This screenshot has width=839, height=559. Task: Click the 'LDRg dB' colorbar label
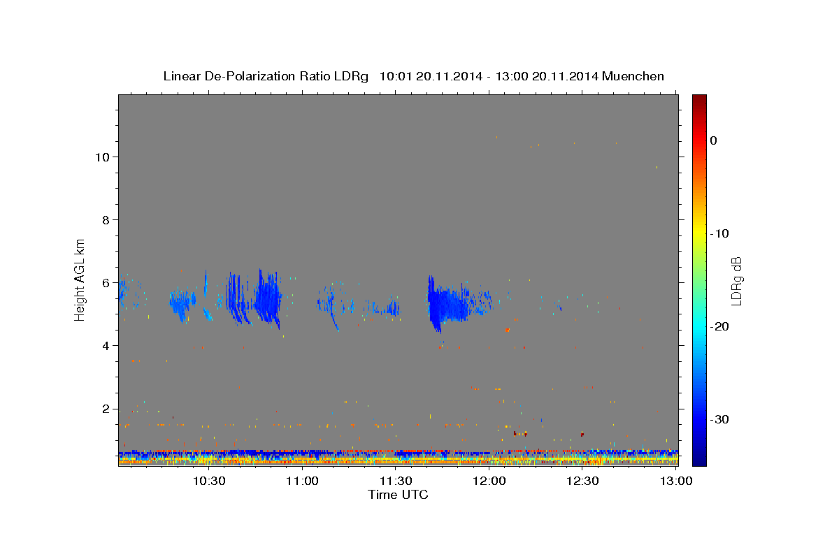click(x=736, y=281)
